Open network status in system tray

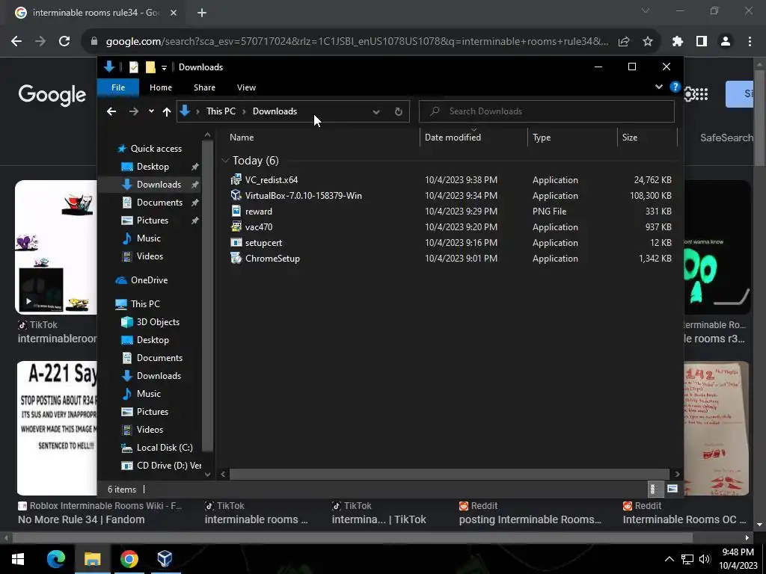click(687, 559)
